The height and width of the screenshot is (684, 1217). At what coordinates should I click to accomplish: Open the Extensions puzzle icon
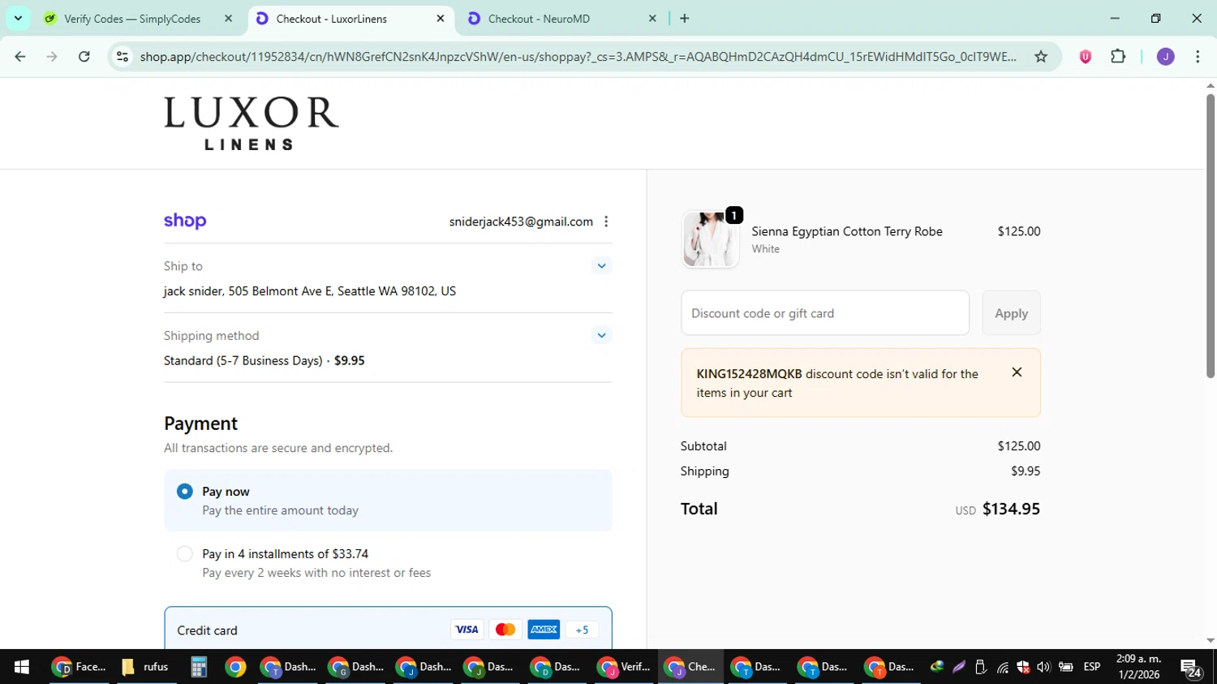(1118, 56)
